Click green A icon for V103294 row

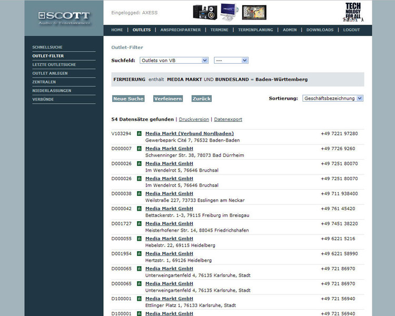coord(139,134)
